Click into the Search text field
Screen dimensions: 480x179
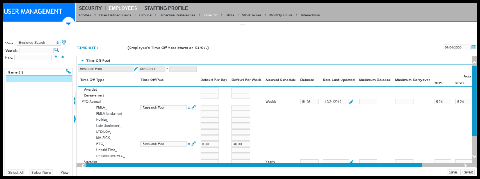(x=36, y=50)
